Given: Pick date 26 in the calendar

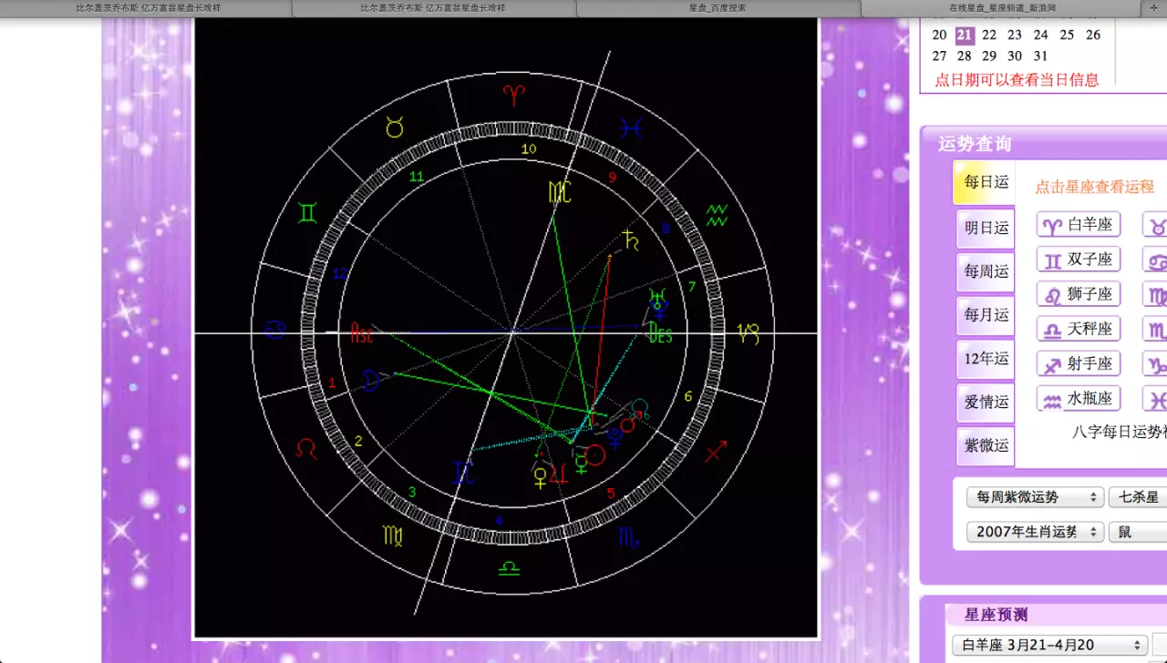Looking at the screenshot, I should point(1093,35).
